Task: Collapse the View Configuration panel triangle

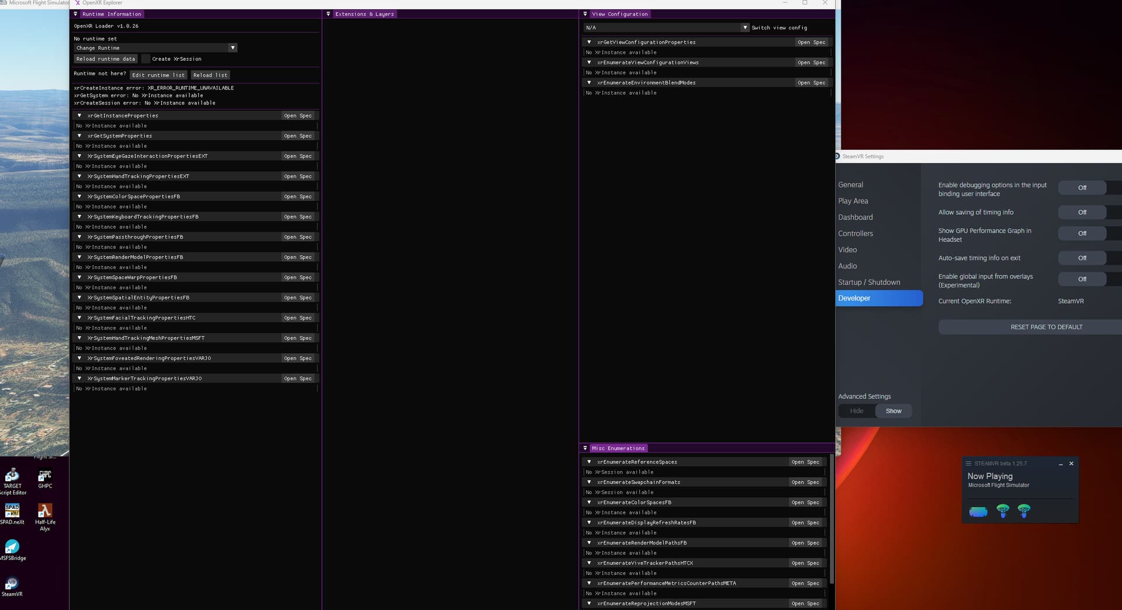Action: click(585, 14)
